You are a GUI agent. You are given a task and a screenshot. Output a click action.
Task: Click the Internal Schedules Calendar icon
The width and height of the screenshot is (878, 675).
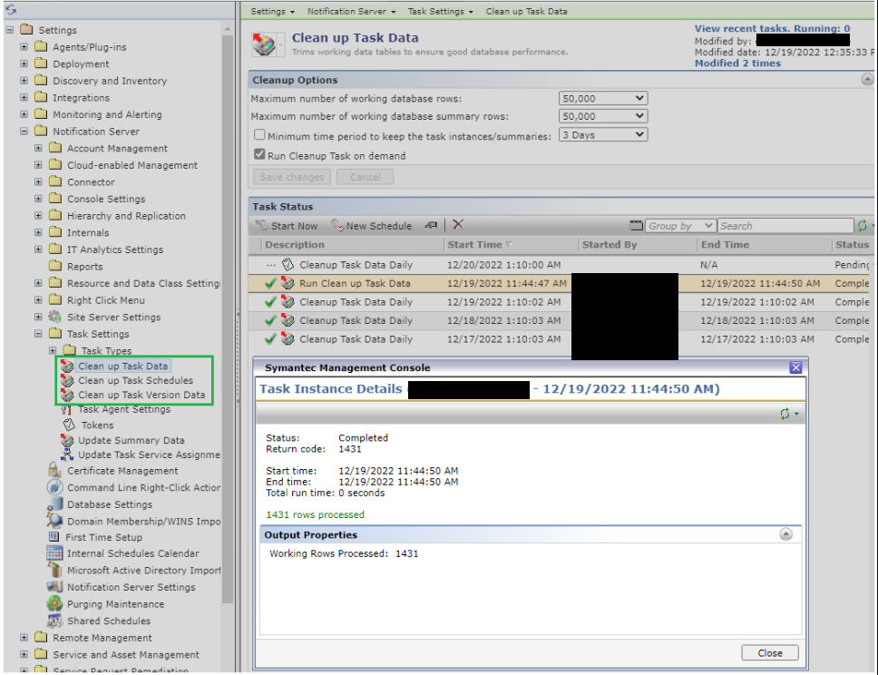[x=54, y=553]
